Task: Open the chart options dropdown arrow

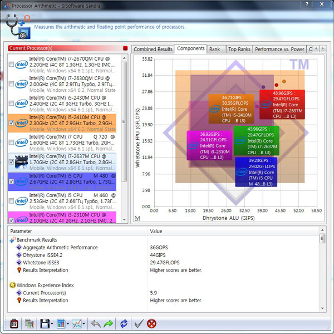Action: coord(68,324)
